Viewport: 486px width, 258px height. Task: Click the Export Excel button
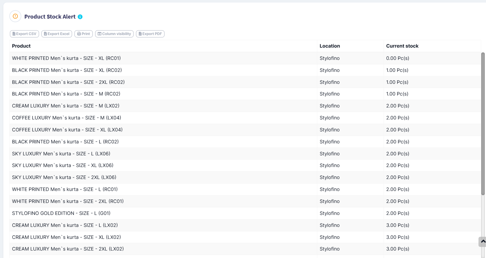tap(57, 34)
